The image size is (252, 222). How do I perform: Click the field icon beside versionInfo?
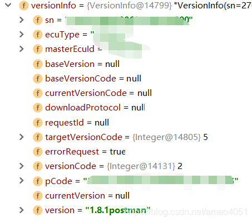tap(24, 6)
